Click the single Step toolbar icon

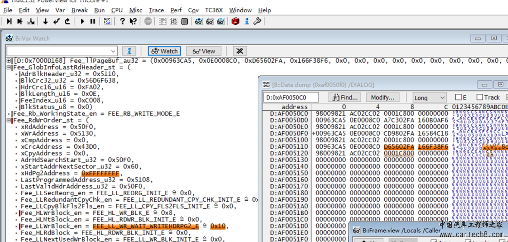(9, 21)
